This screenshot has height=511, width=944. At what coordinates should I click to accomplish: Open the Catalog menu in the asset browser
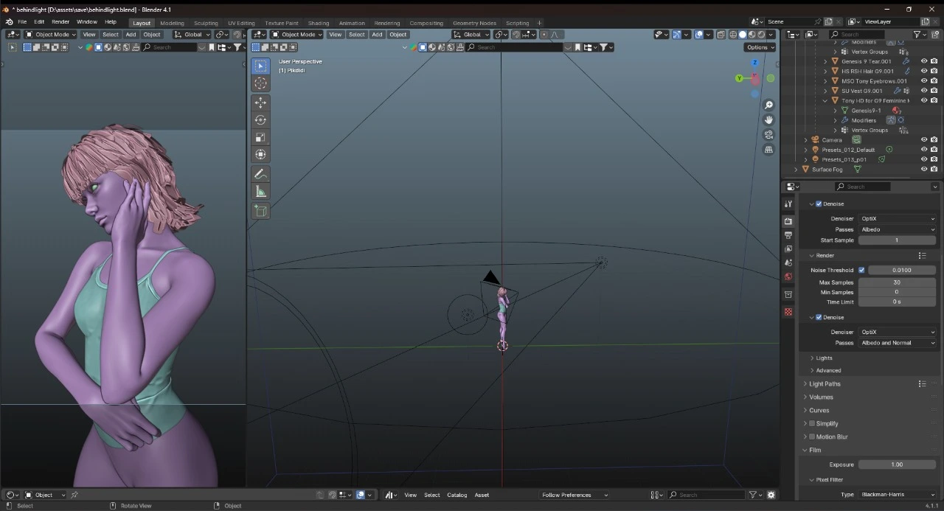[x=457, y=495]
